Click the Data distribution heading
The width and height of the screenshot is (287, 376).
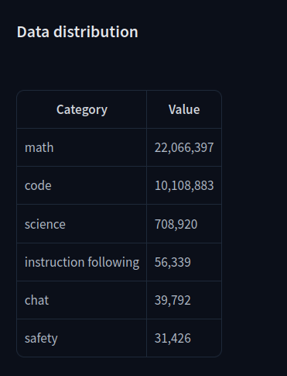(x=77, y=32)
